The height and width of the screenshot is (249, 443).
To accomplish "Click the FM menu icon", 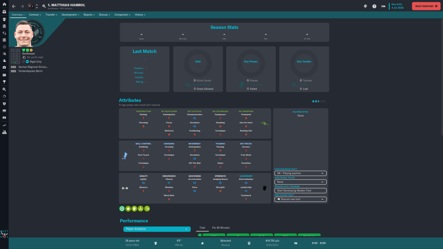I will 383,6.
